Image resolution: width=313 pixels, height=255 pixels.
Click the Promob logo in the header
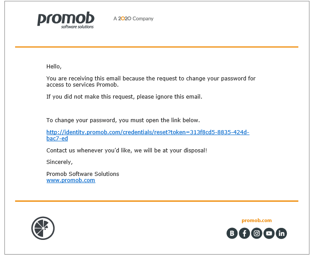[x=66, y=20]
